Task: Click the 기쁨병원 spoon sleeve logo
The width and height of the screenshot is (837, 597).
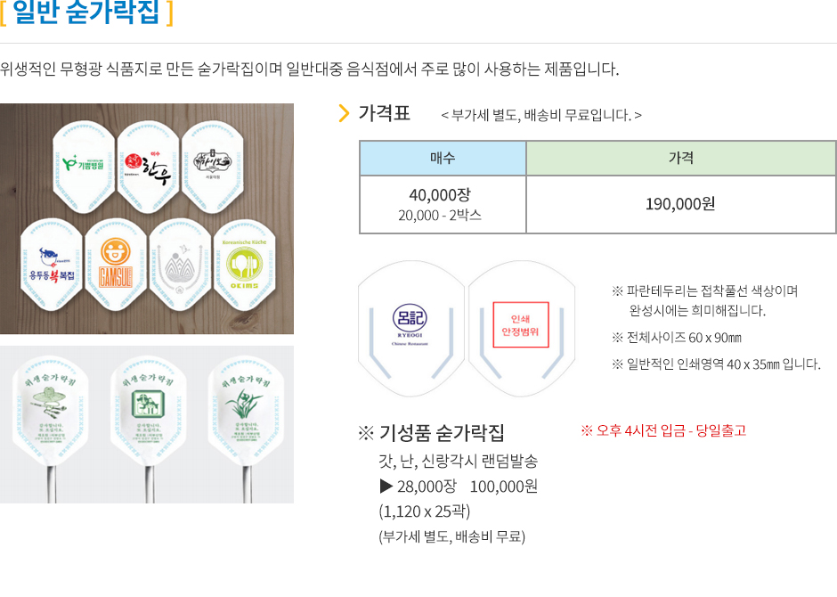Action: pyautogui.click(x=83, y=163)
